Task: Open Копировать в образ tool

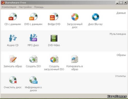Action: [75, 59]
